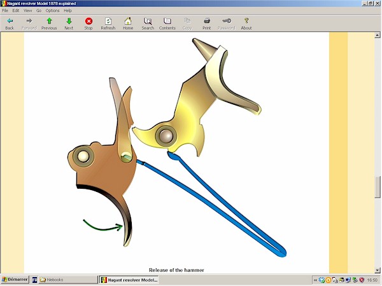The height and width of the screenshot is (286, 382).
Task: Show the Contents panel
Action: pyautogui.click(x=167, y=21)
